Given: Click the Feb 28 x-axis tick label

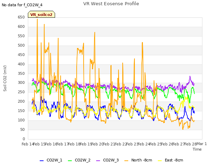Looking at the screenshot, I should pos(191,144).
